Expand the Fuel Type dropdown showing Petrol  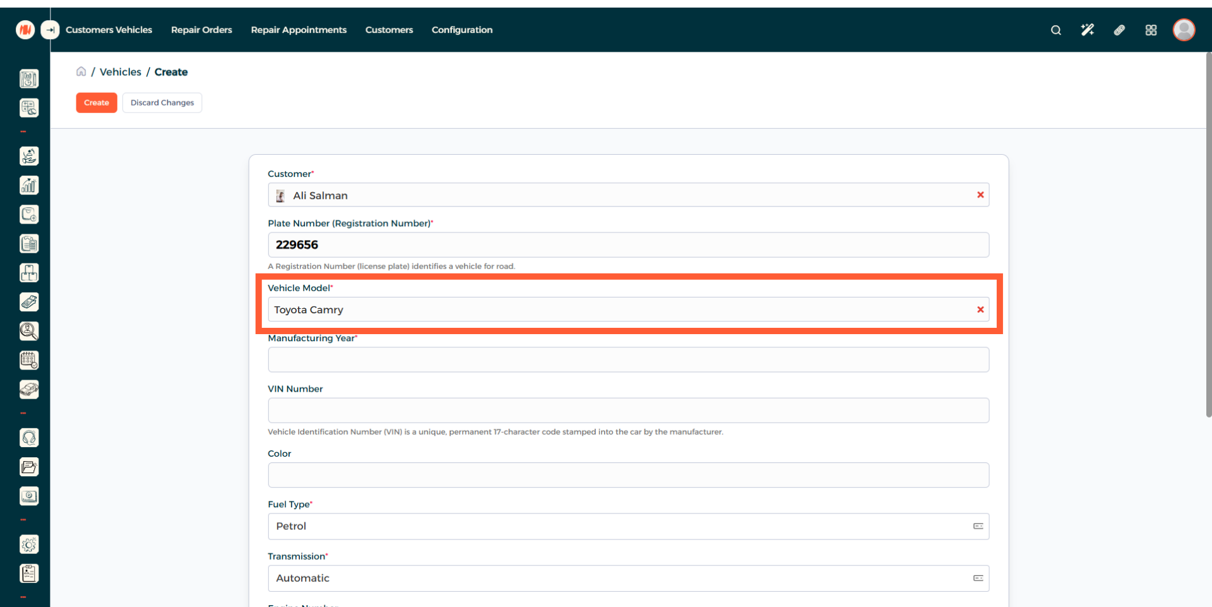click(x=628, y=526)
